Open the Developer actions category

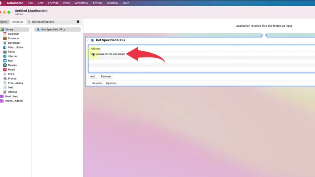click(x=14, y=43)
